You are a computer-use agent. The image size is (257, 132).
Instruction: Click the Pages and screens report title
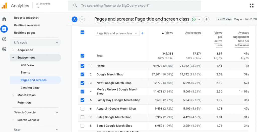tap(142, 19)
